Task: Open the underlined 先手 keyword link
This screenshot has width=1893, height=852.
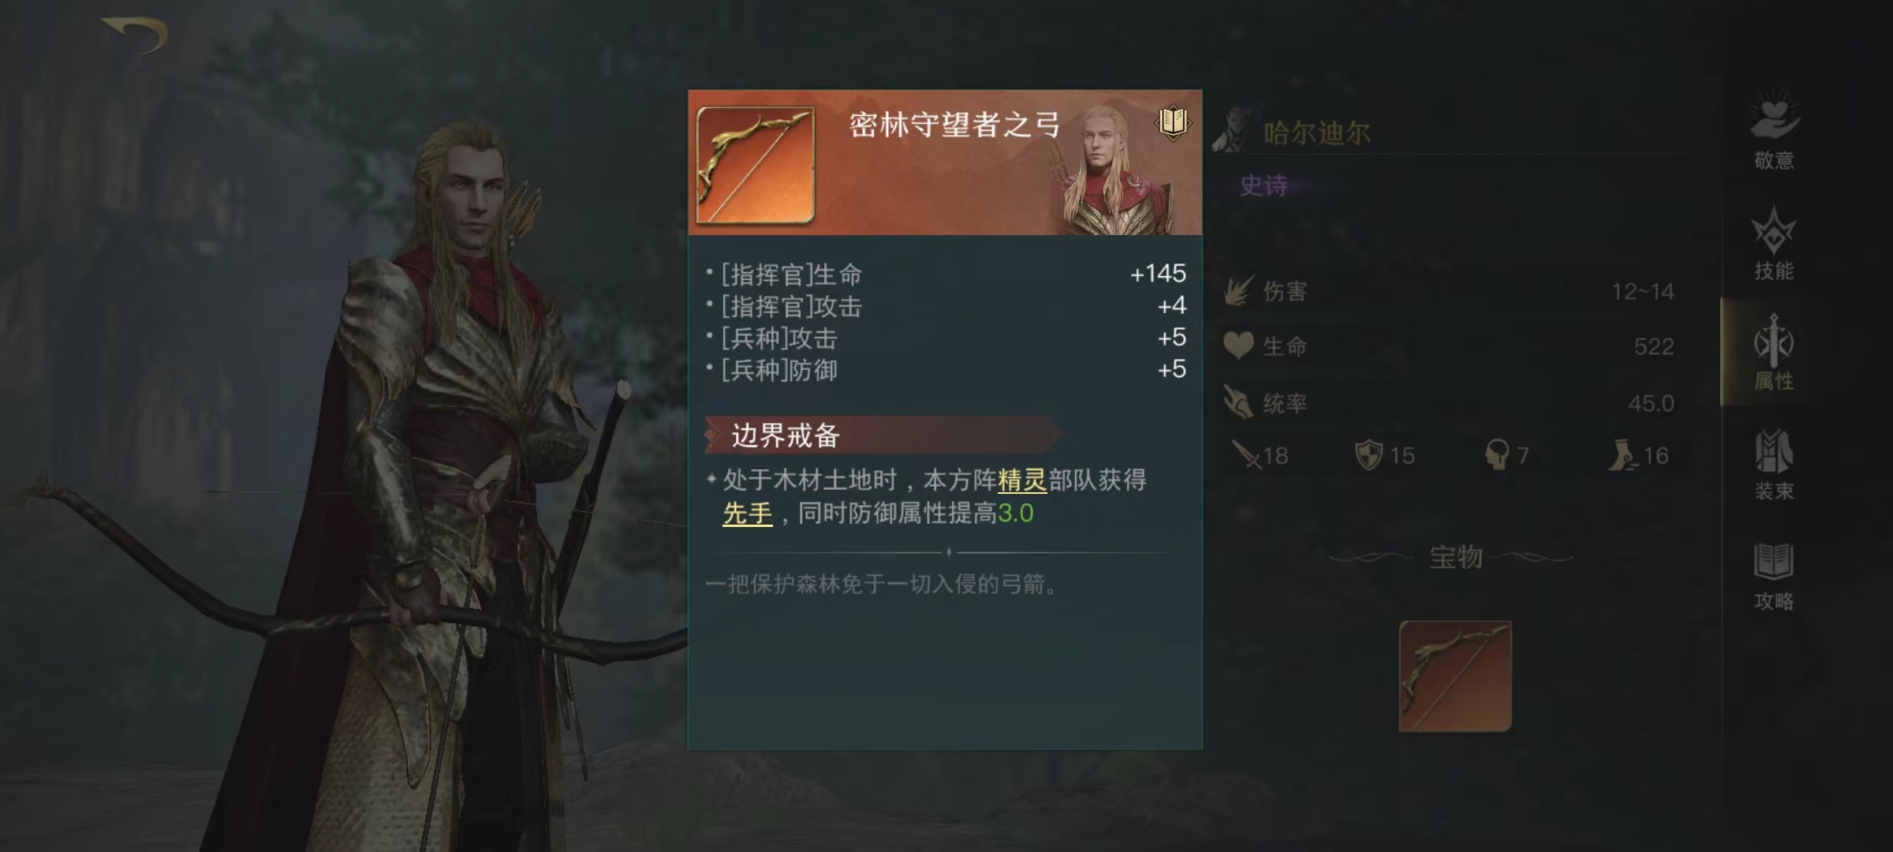Action: pos(748,514)
